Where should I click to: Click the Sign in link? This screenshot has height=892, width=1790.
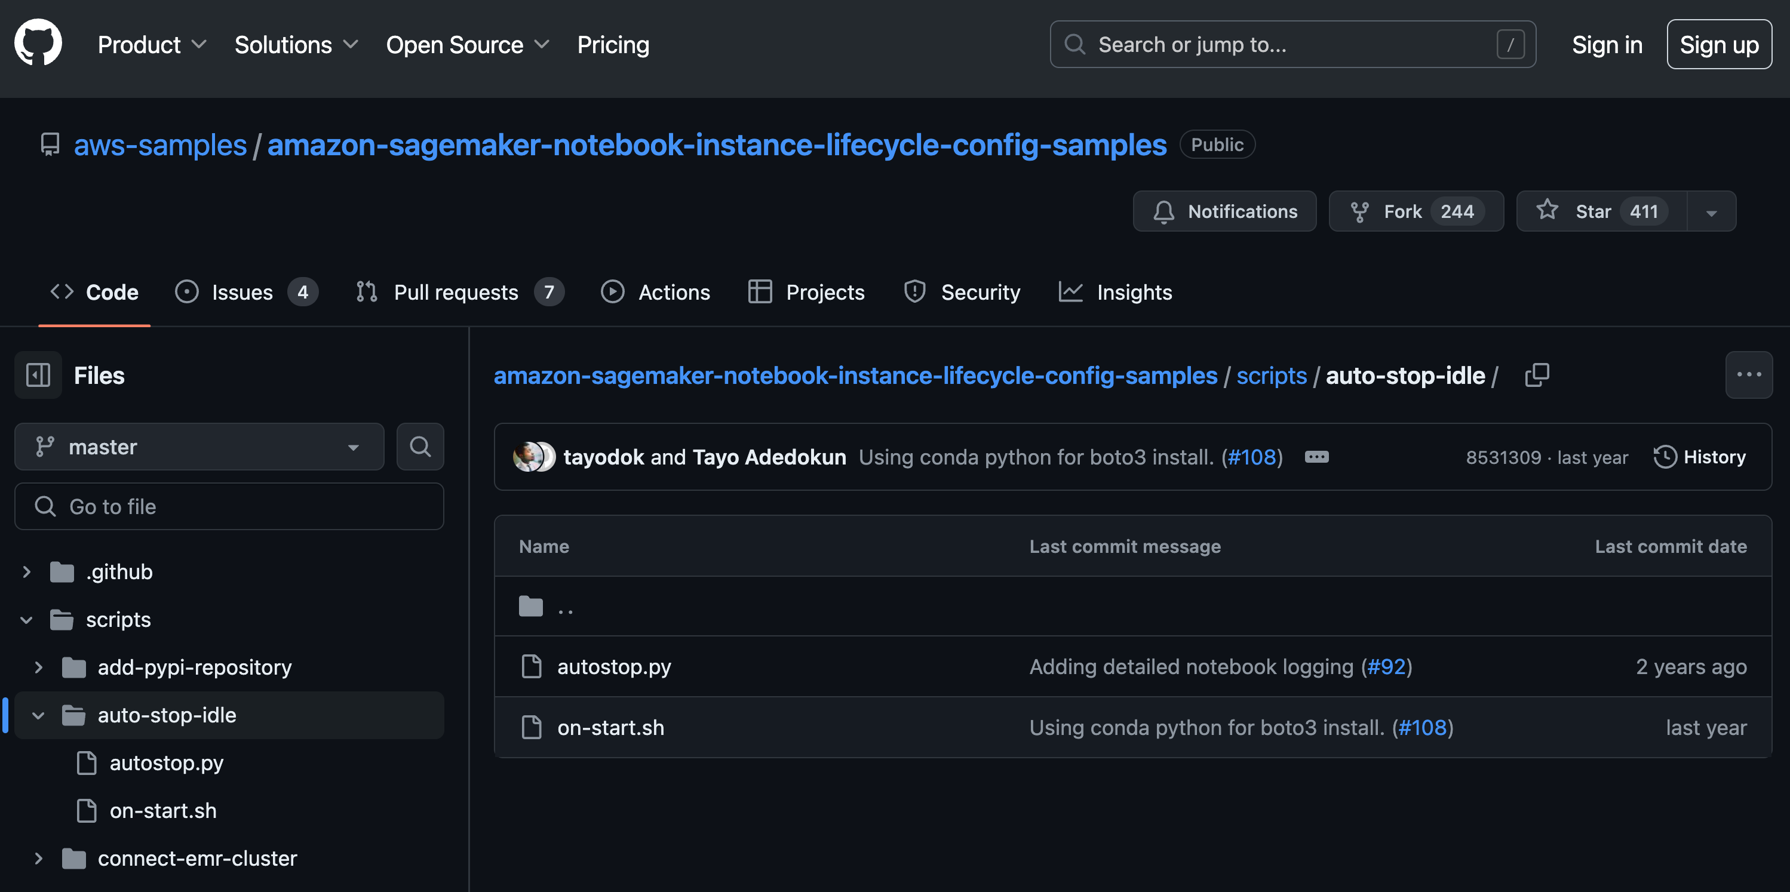point(1607,44)
